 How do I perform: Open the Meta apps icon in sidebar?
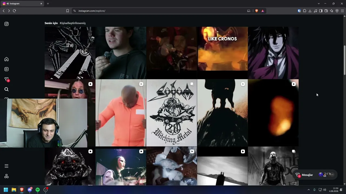(x=6, y=176)
